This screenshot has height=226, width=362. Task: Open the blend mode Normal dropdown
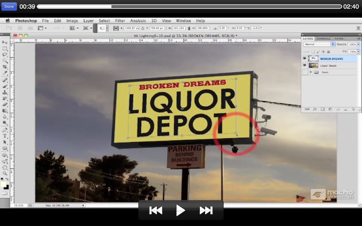tap(319, 44)
